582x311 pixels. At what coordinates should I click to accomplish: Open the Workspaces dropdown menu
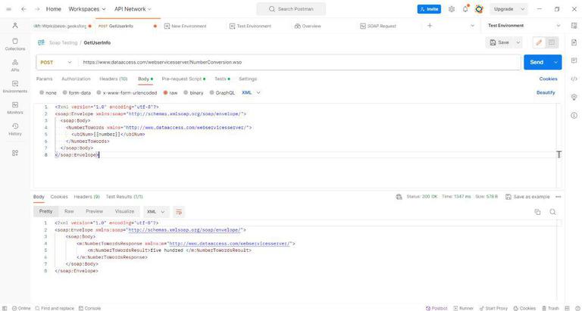(87, 9)
